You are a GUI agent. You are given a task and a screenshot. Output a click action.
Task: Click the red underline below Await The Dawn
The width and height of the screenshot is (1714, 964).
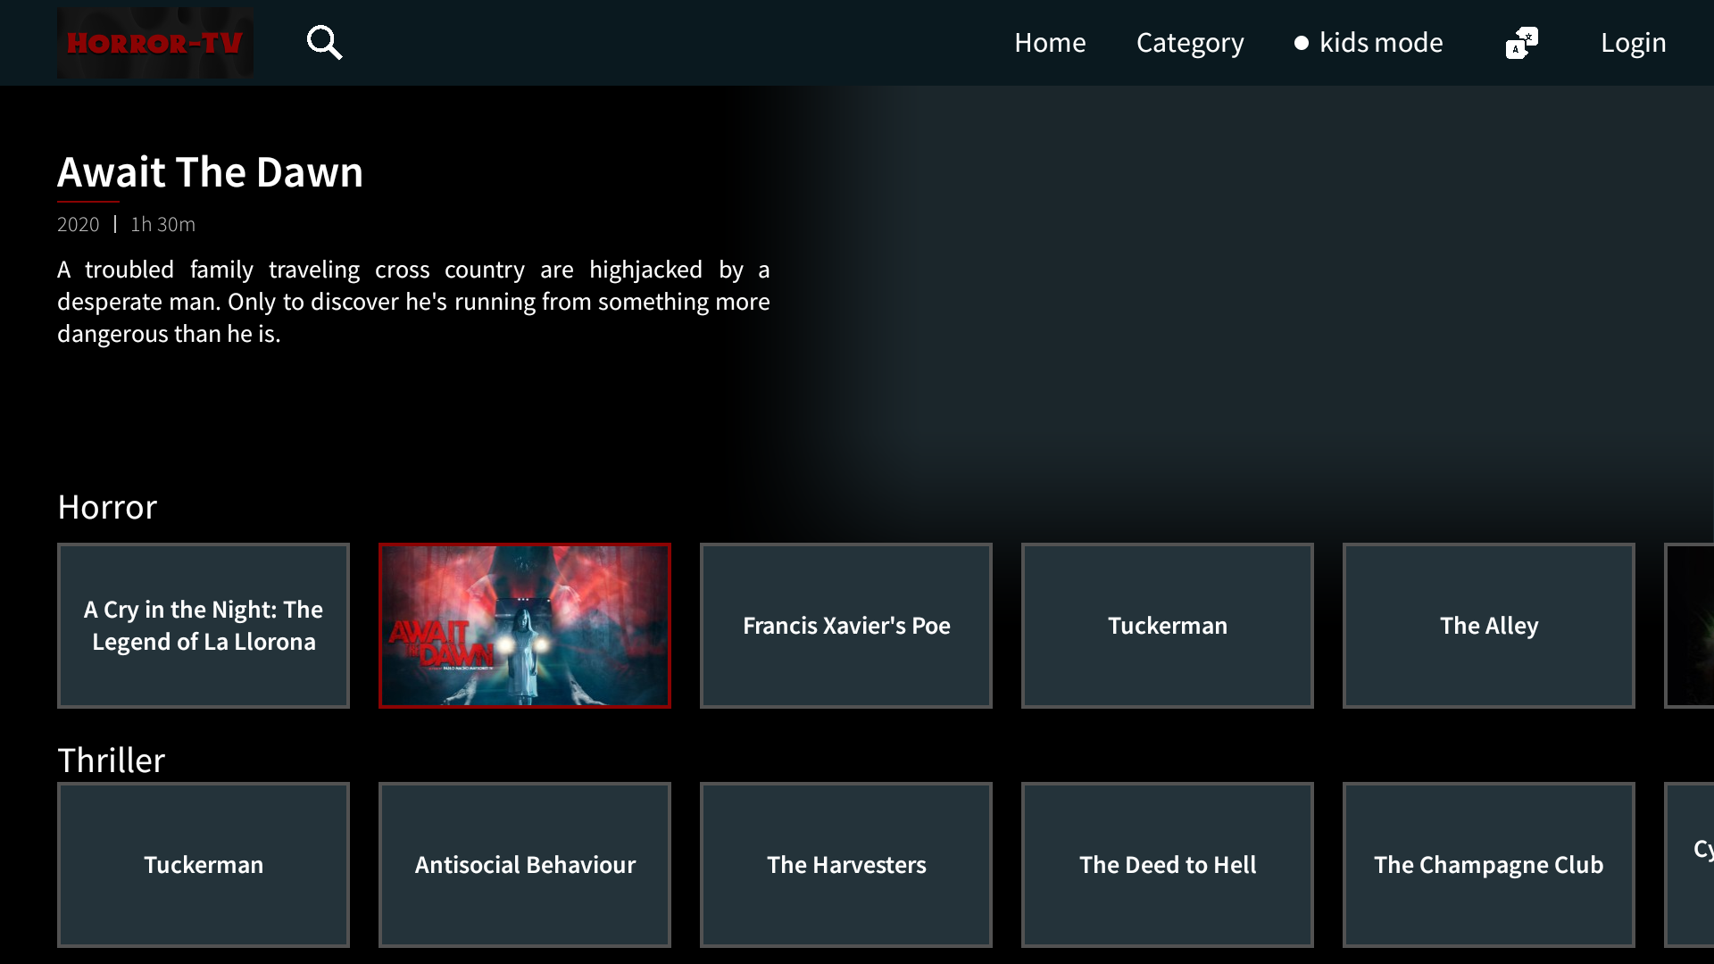(87, 204)
